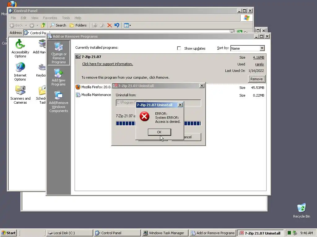Click the Safely Remove Hardware tray icon

[x=295, y=233]
